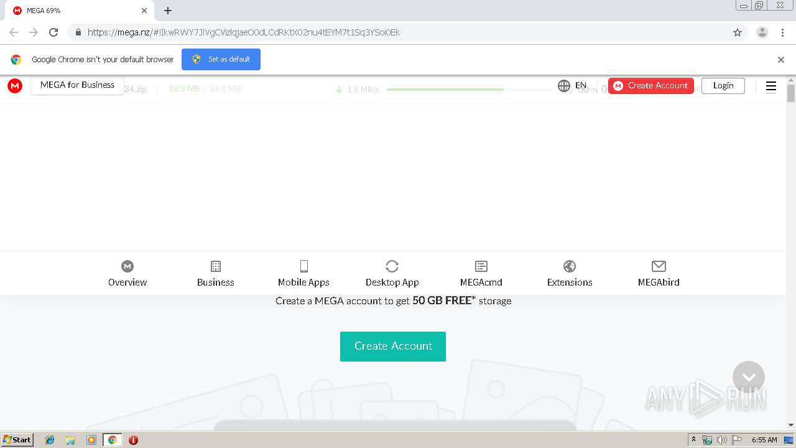
Task: Go to the Business section
Action: click(216, 274)
